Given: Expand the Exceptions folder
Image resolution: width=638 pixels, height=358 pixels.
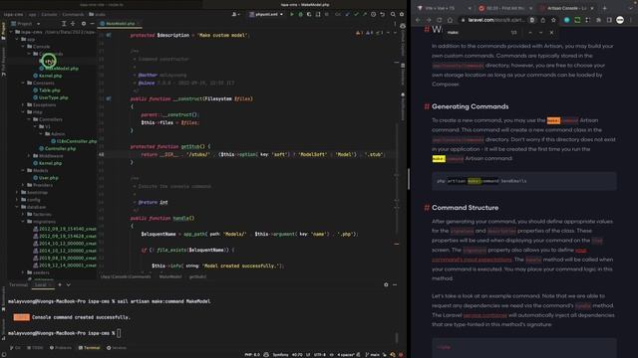Looking at the screenshot, I should click(x=23, y=104).
